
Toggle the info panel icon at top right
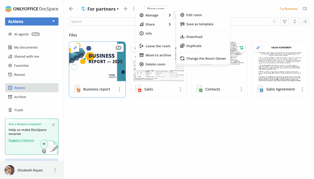(x=305, y=9)
